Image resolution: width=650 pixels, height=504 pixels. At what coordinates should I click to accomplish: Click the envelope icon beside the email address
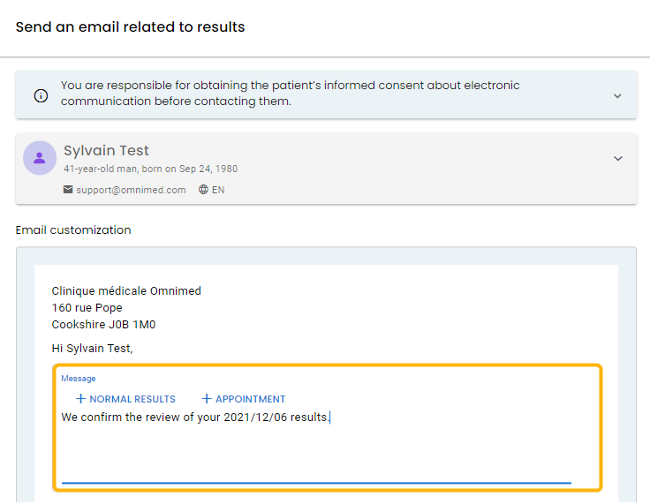pyautogui.click(x=68, y=190)
